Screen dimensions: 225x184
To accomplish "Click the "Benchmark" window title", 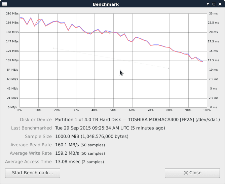I will pos(106,4).
